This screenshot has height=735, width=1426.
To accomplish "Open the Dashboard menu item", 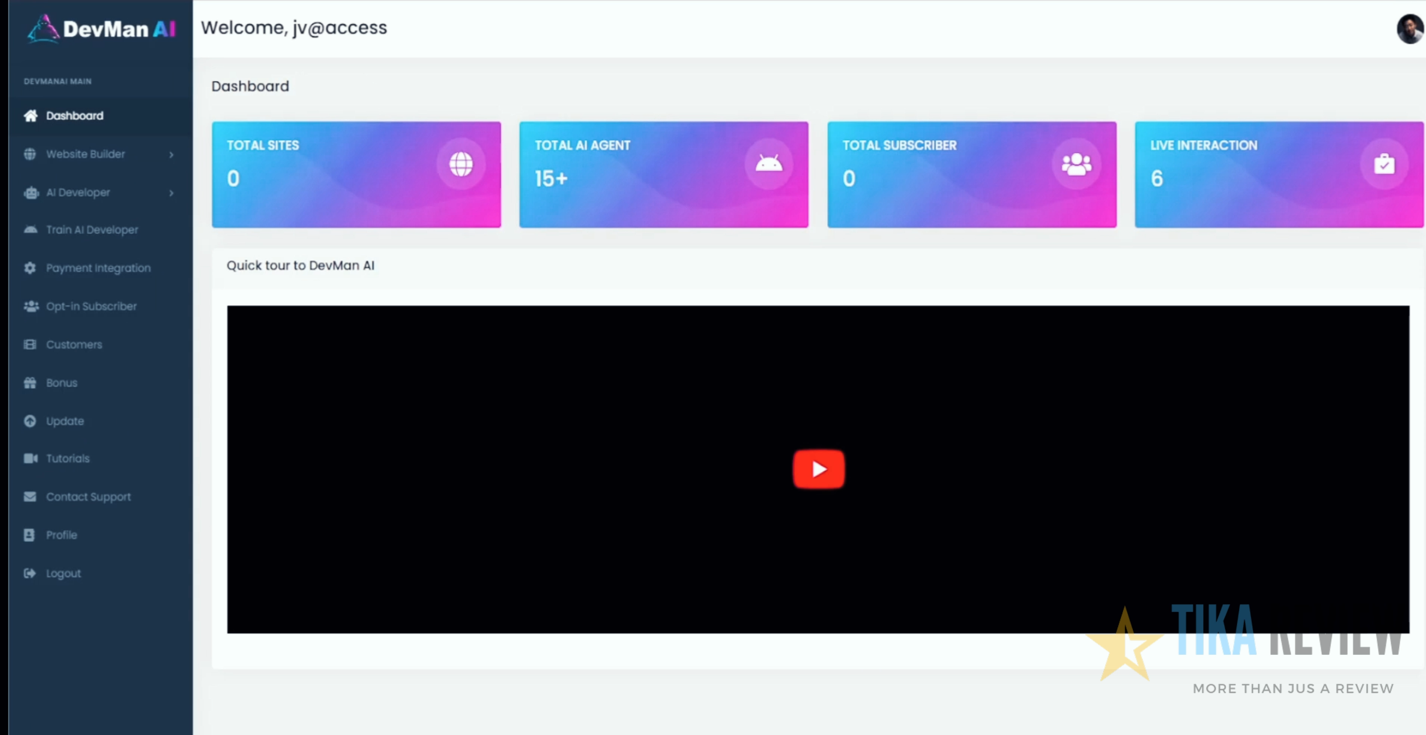I will coord(101,115).
